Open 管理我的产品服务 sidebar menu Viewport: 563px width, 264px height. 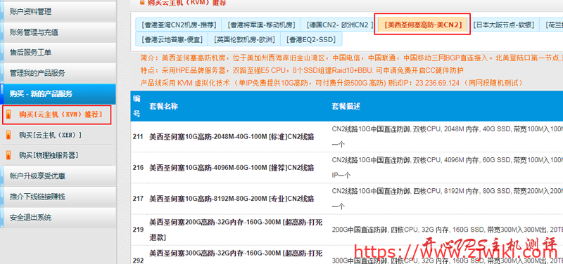(x=58, y=73)
